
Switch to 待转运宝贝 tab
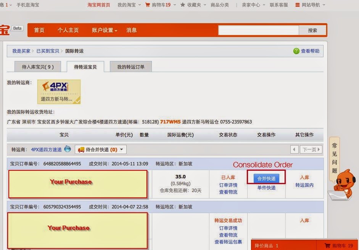click(85, 67)
